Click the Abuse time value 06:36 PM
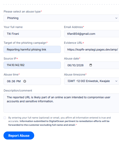 click(14, 81)
